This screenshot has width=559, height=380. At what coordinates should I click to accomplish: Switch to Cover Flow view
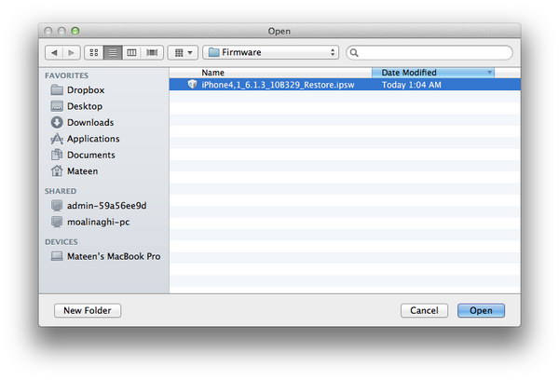click(152, 53)
